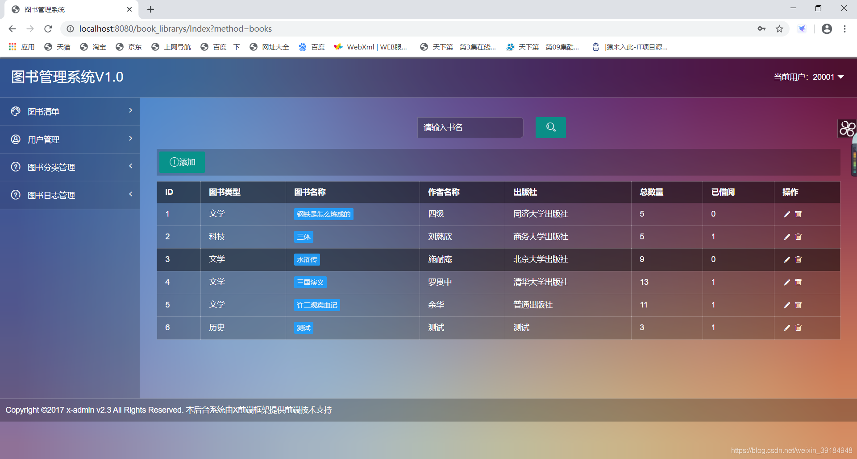Focus the 请输入书名 search field
The image size is (857, 459).
point(470,127)
